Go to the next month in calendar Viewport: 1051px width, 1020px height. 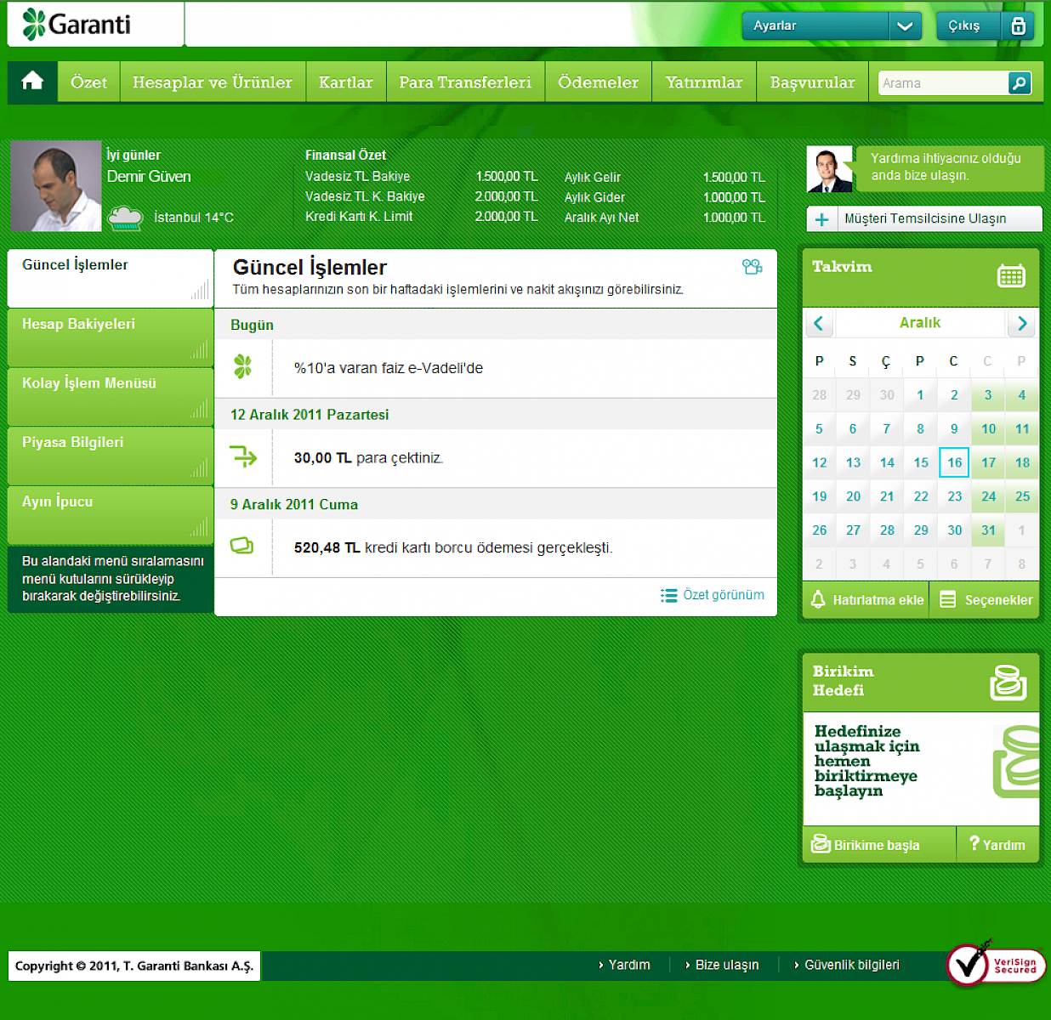coord(1022,323)
